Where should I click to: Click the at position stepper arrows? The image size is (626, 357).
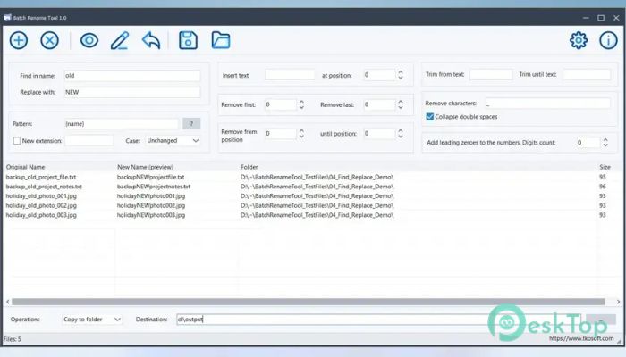(x=401, y=75)
